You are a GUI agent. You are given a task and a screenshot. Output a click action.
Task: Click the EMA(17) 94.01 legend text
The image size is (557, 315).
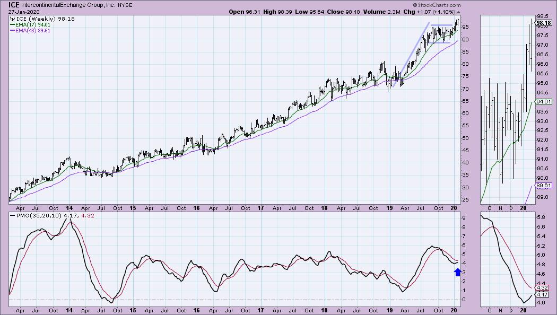click(x=33, y=25)
